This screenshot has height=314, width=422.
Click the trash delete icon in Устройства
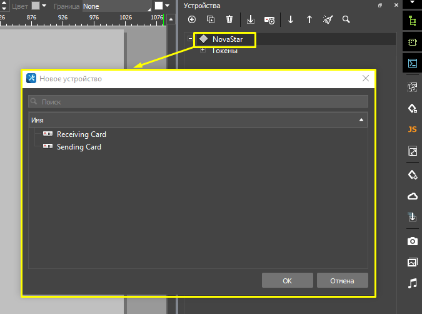(229, 20)
